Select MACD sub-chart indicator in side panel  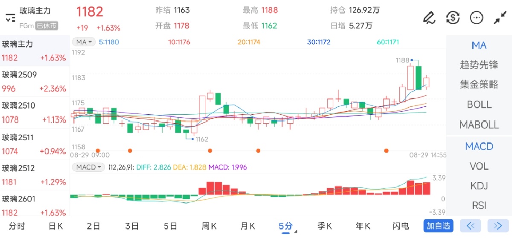tap(479, 146)
